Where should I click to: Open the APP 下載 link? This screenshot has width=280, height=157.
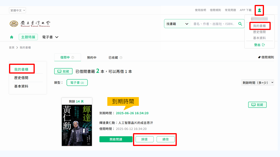246,10
